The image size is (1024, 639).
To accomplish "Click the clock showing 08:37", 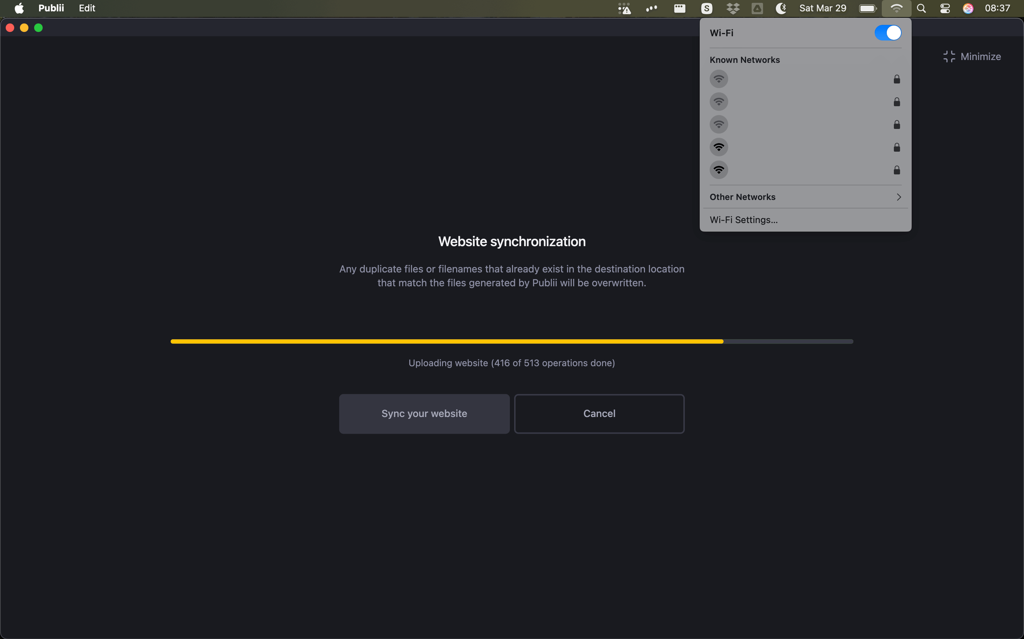I will pyautogui.click(x=997, y=9).
